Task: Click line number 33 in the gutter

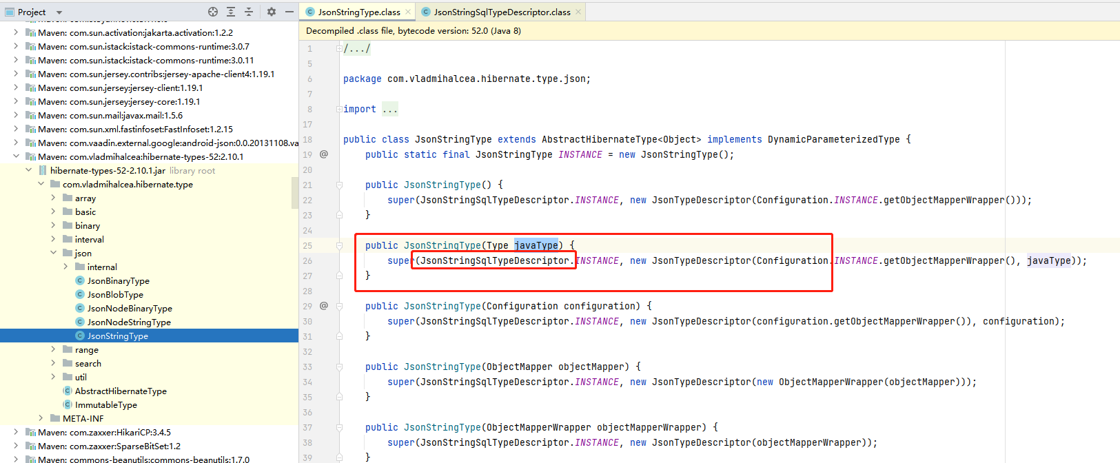Action: [x=307, y=367]
